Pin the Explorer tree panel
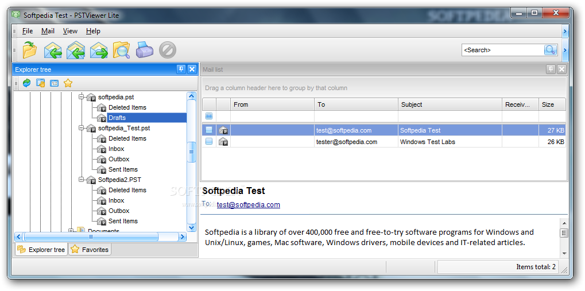Viewport: 585px width, 291px height. (181, 69)
